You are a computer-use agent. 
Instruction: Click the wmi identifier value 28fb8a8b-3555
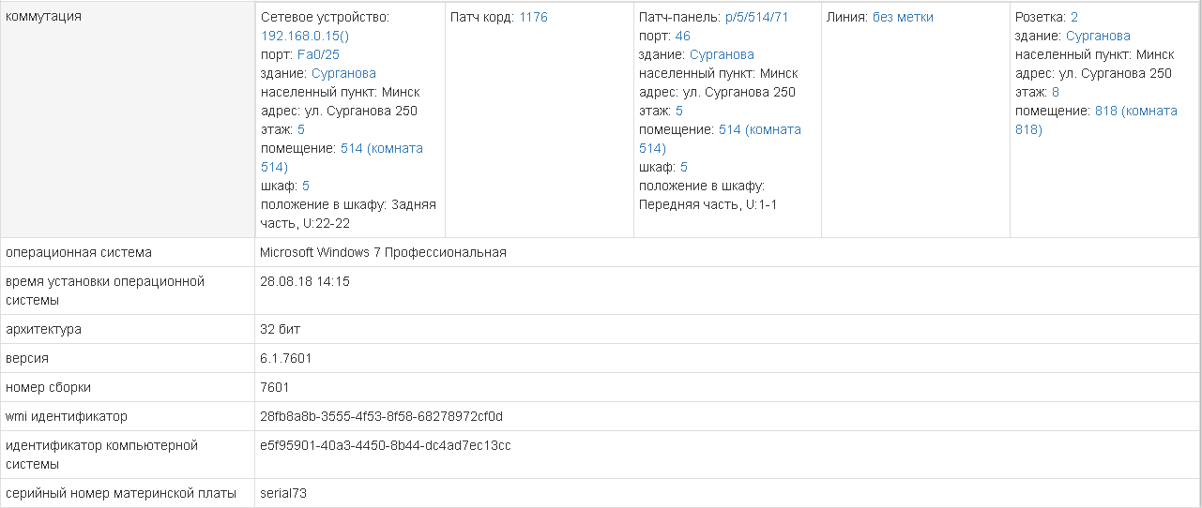pyautogui.click(x=381, y=416)
